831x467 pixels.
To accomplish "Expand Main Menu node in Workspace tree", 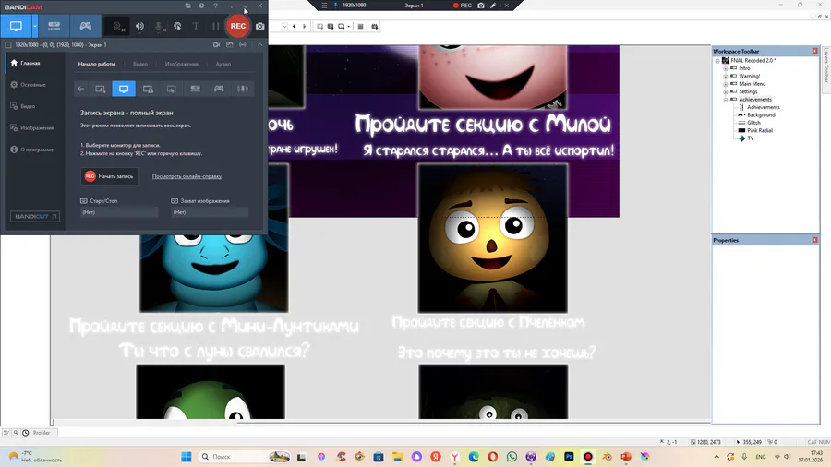I will [726, 84].
